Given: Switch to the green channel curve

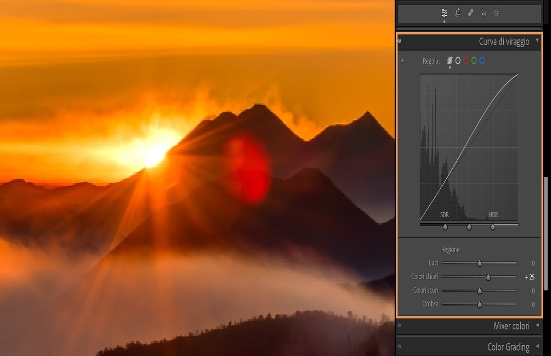Looking at the screenshot, I should coord(474,61).
